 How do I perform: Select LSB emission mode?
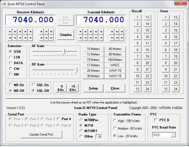tap(14, 57)
